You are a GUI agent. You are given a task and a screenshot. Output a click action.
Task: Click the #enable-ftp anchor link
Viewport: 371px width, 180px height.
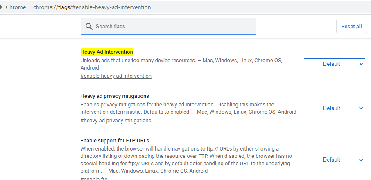(94, 178)
